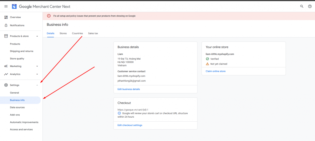Image resolution: width=315 pixels, height=141 pixels.
Task: Open Edit checkout settings link
Action: (130, 125)
